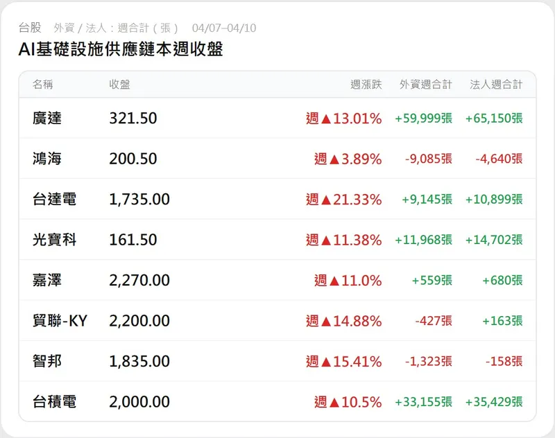Click 廣達's foreign investor total +59,999張
This screenshot has height=438, width=555.
click(x=423, y=119)
